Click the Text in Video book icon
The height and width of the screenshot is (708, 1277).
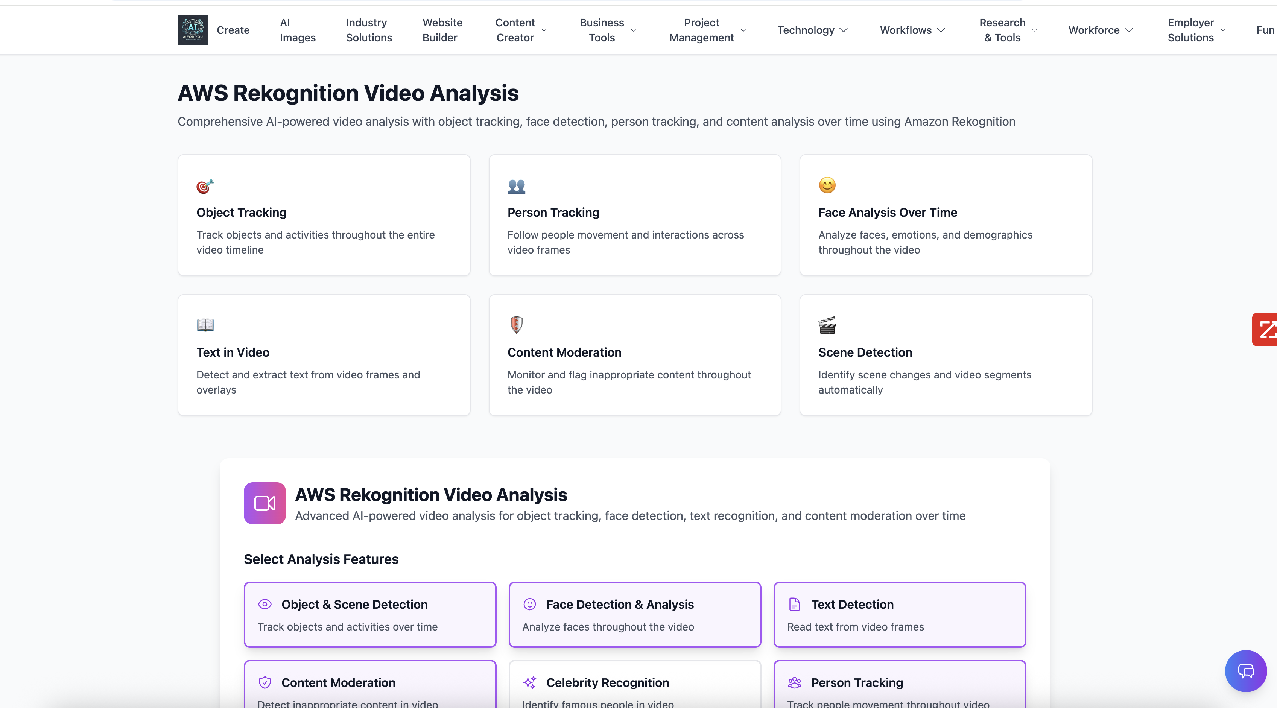(205, 325)
